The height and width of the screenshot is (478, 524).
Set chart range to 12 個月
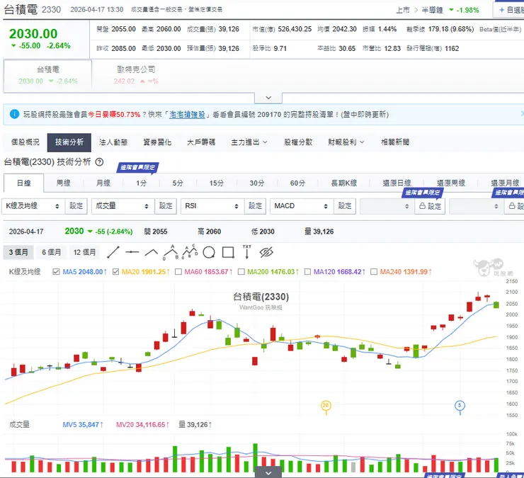click(x=84, y=252)
